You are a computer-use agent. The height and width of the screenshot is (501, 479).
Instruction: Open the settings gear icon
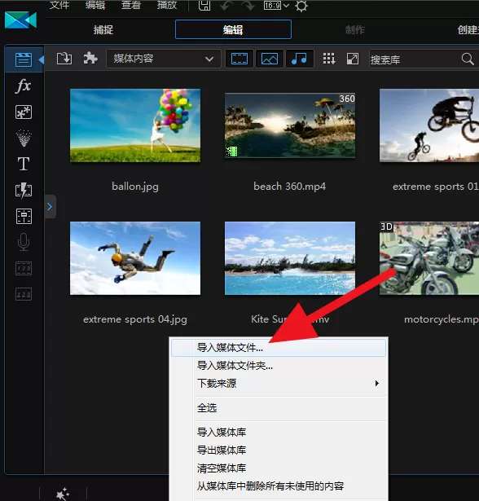coord(301,6)
